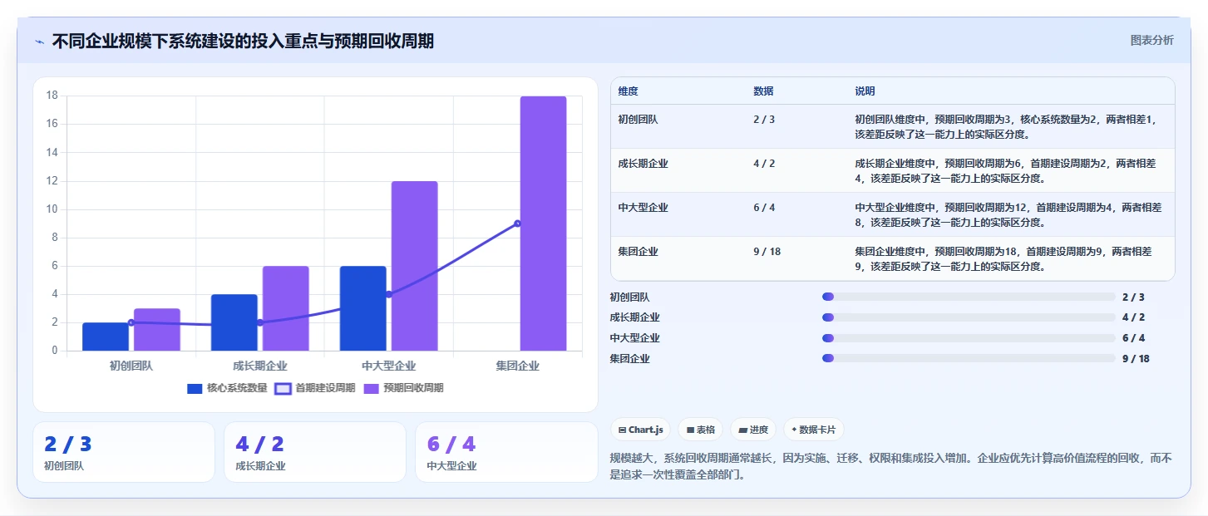The image size is (1208, 516).
Task: Click the main title 不同企业规模下系统建设的投入重点与预期回收周期
Action: click(x=243, y=41)
